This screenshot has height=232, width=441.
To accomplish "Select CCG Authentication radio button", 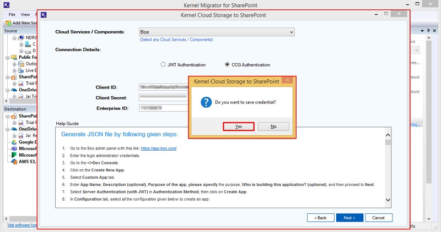I will 227,64.
